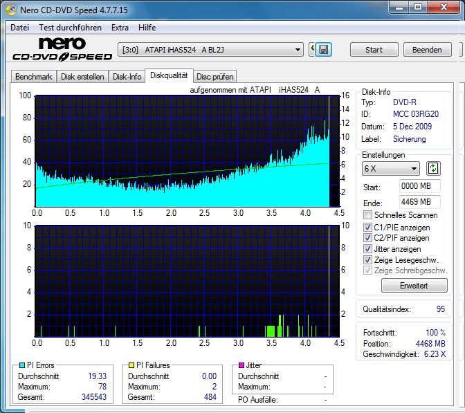Click the cyan PI Errors legend swatch

click(22, 365)
